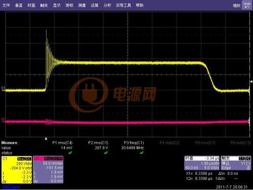Click the green status checkmark under P2:rms(C1)

pyautogui.click(x=106, y=153)
